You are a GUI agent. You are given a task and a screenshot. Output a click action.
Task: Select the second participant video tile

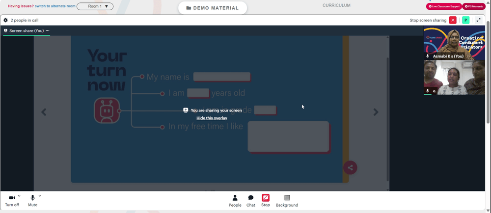[x=454, y=78]
